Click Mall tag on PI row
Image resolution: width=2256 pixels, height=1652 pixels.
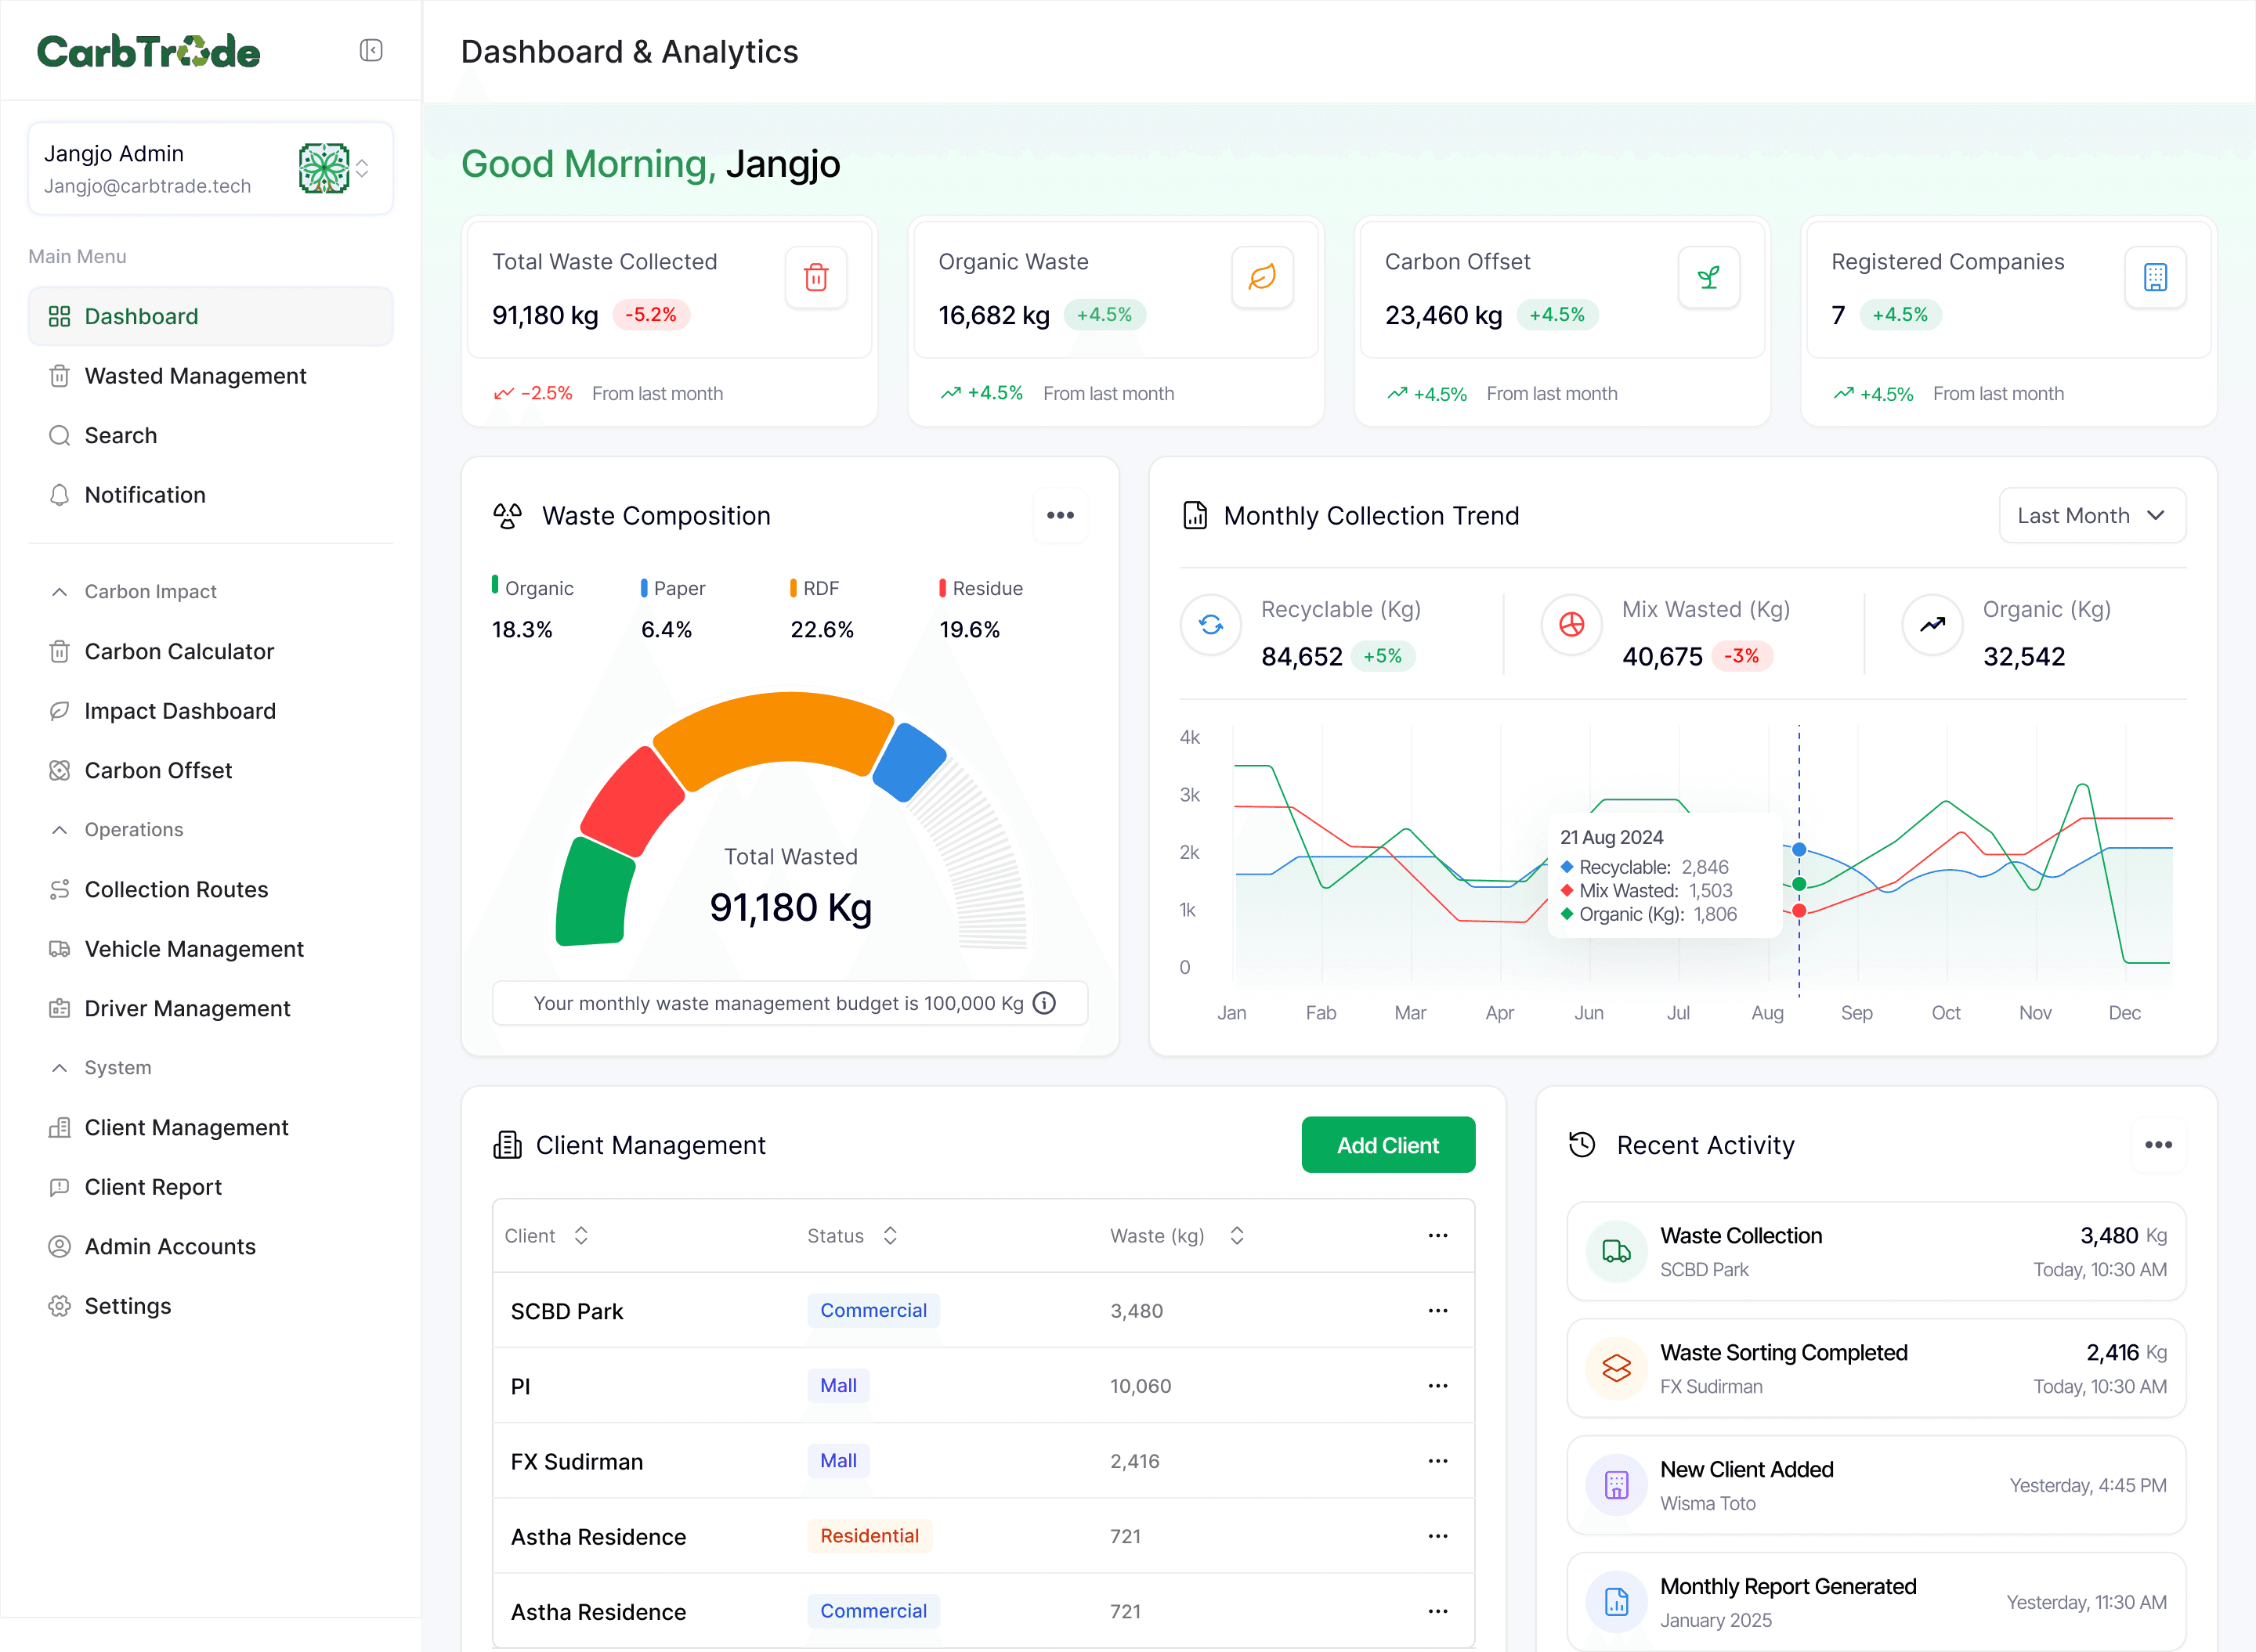point(838,1386)
